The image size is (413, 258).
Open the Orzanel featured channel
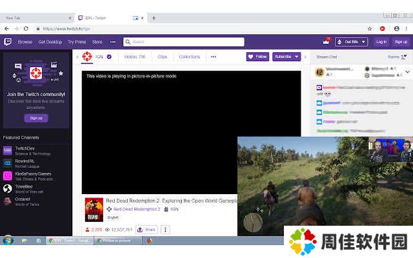pos(36,201)
